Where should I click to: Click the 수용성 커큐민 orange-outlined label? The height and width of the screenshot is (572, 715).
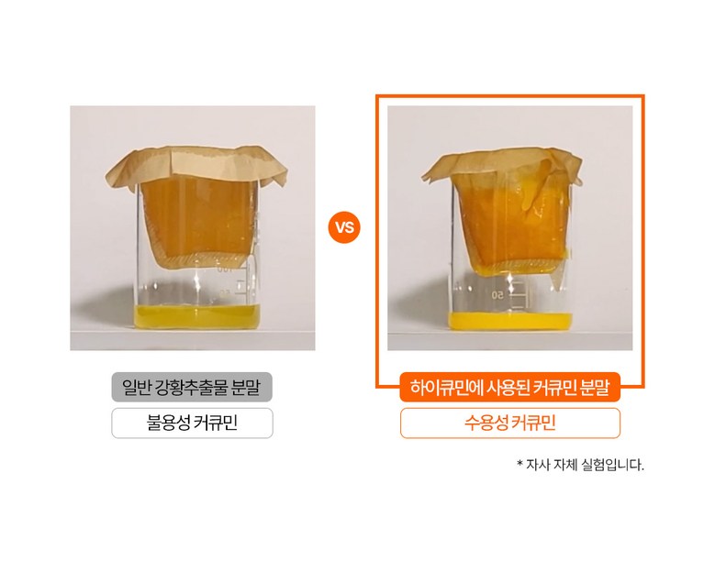[510, 423]
